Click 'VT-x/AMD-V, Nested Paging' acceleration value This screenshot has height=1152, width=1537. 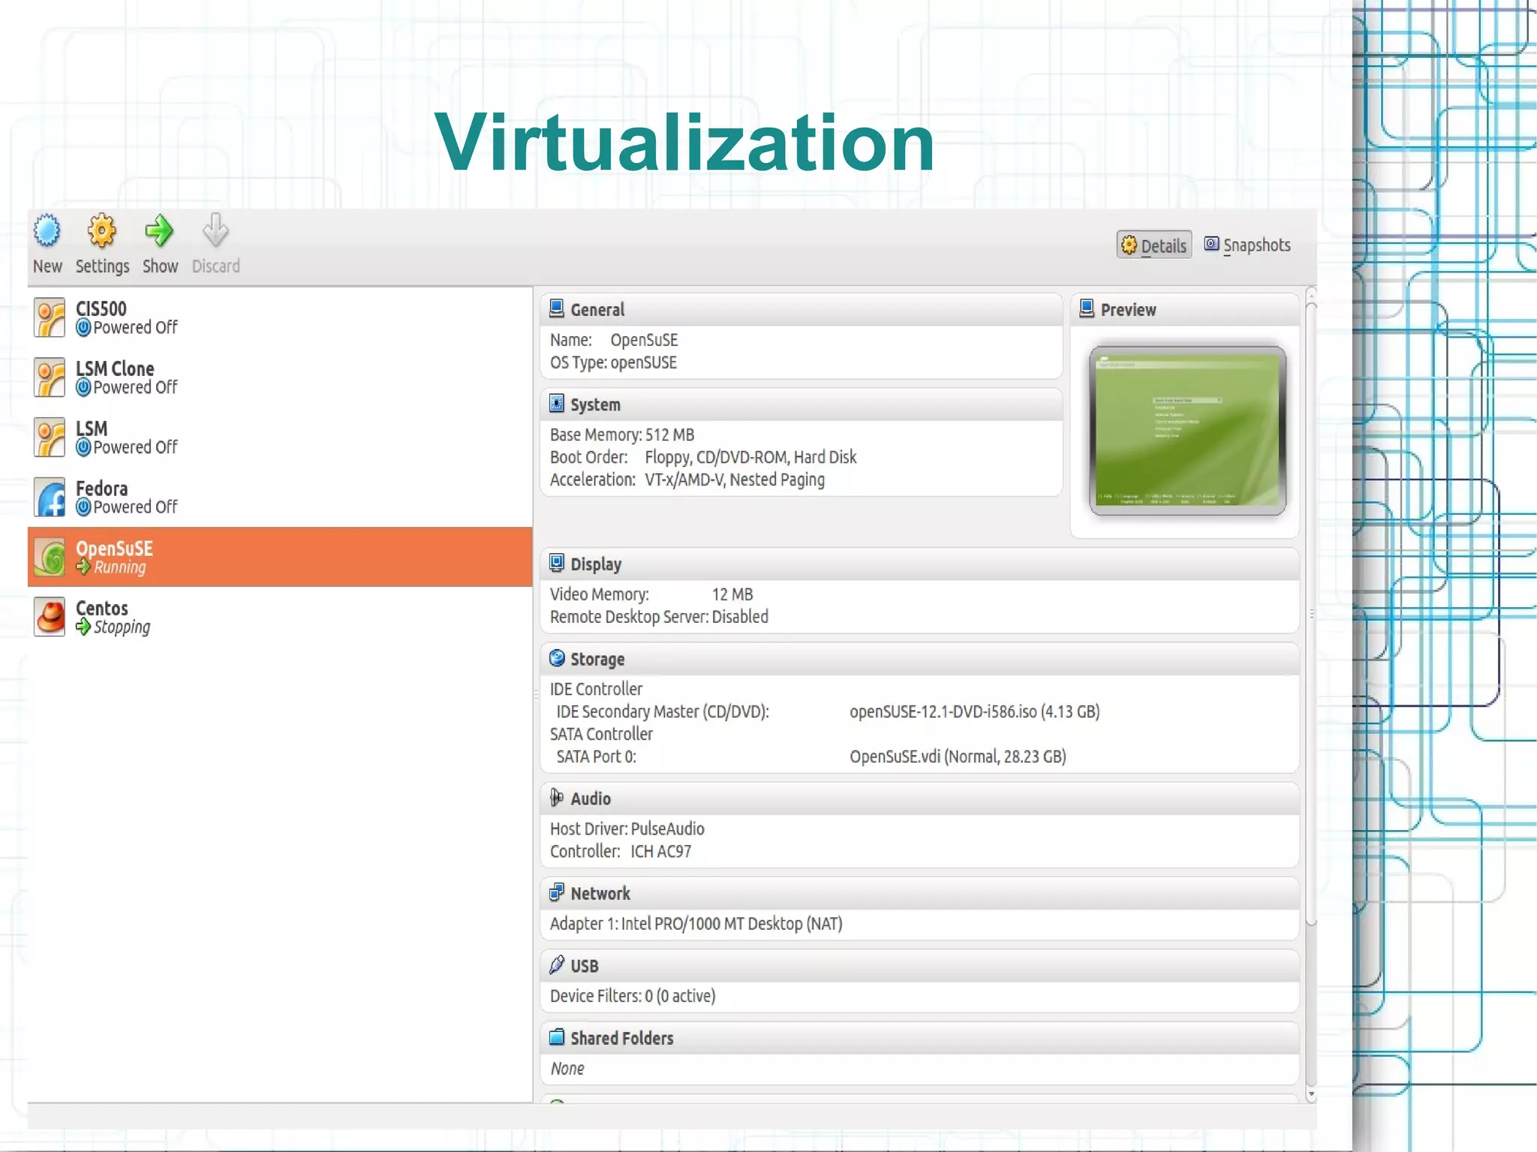(735, 480)
